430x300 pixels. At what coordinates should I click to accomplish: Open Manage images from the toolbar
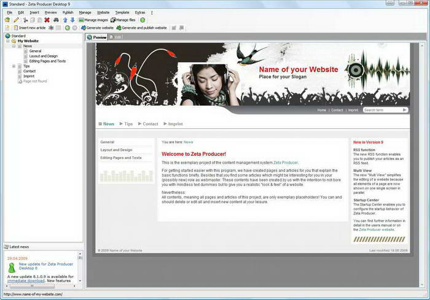click(93, 20)
